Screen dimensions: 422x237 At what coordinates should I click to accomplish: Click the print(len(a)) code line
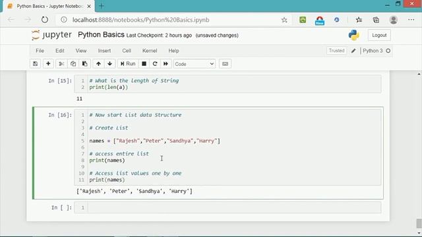click(x=109, y=87)
